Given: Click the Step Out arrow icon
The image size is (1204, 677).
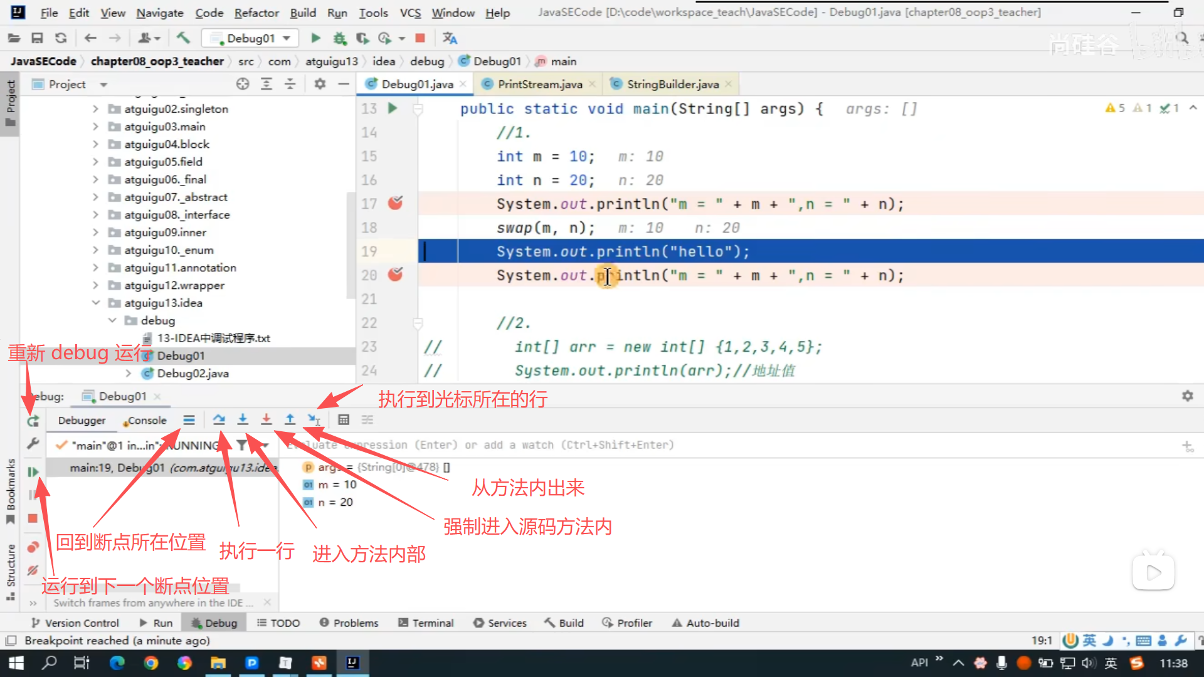Looking at the screenshot, I should [x=290, y=420].
